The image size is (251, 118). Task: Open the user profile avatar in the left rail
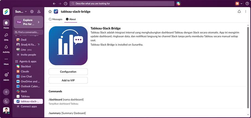pos(6,111)
